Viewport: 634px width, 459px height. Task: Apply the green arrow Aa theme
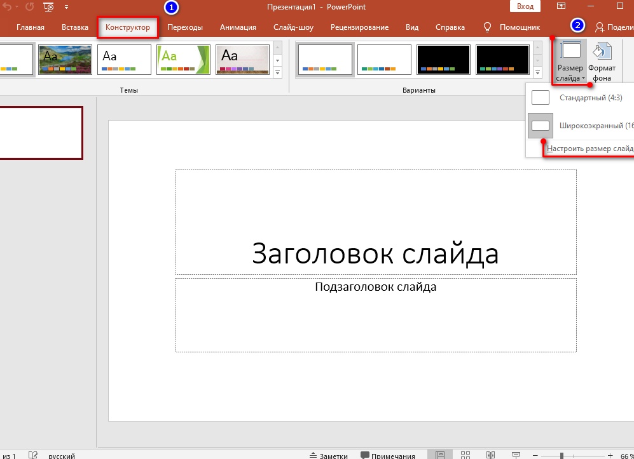click(x=184, y=60)
